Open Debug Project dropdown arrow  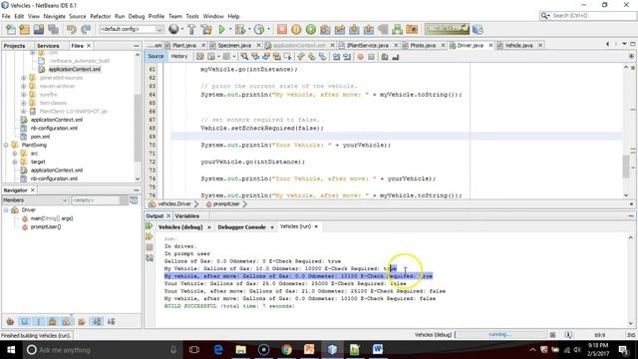(x=249, y=29)
